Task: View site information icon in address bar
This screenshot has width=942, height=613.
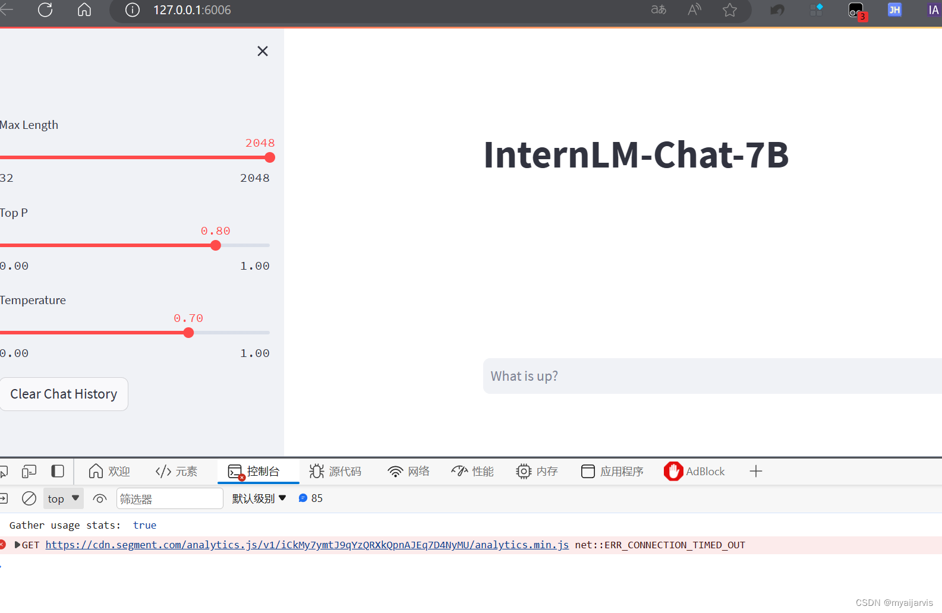Action: click(x=133, y=10)
